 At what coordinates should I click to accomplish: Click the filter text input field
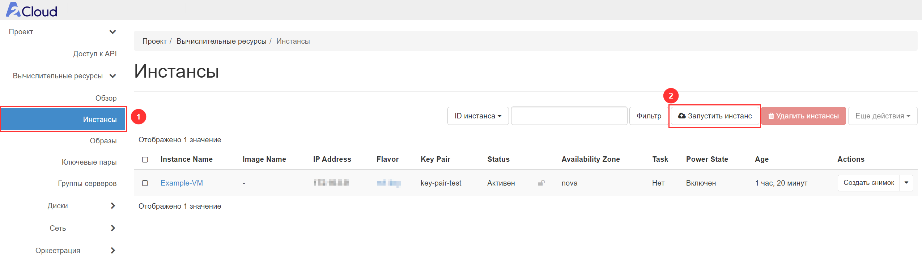569,116
